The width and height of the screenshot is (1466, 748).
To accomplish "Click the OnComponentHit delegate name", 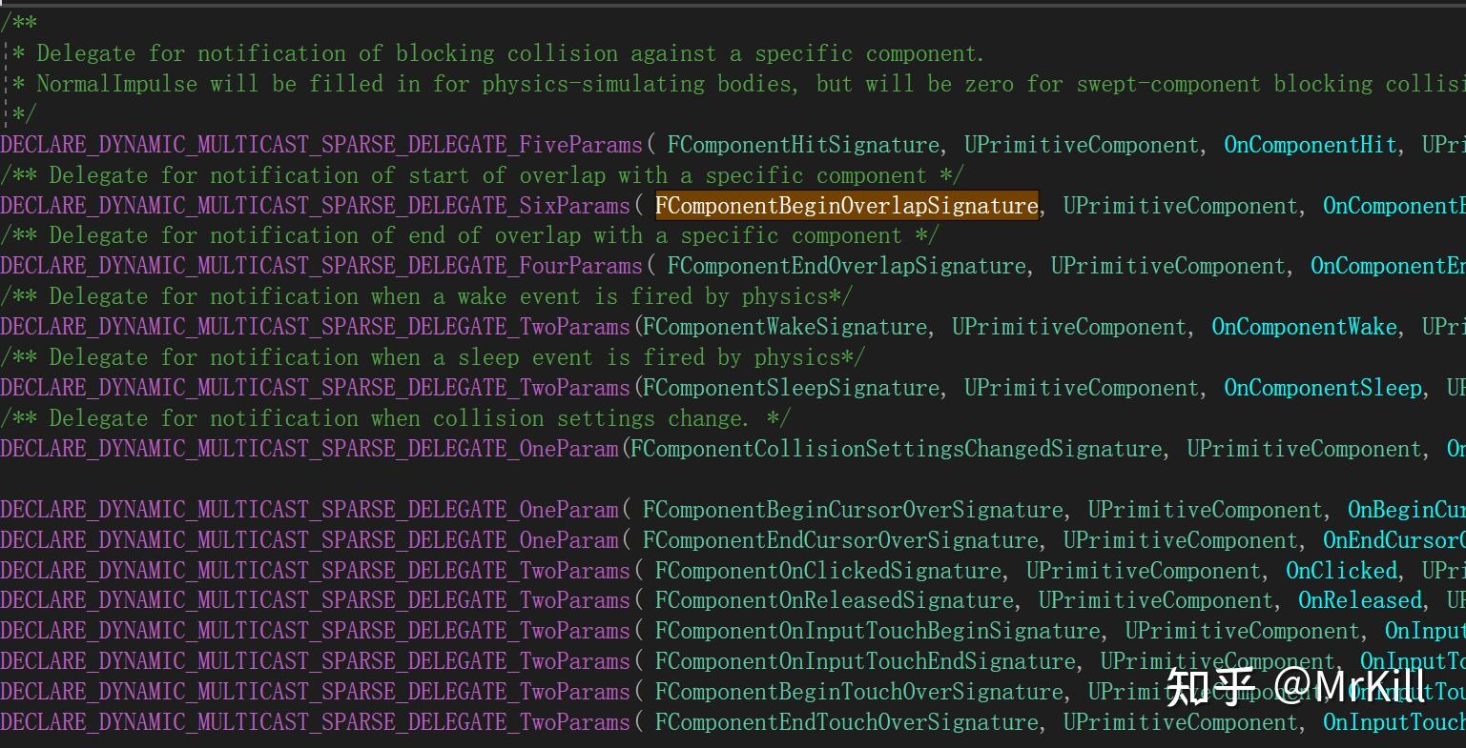I will pos(1311,145).
